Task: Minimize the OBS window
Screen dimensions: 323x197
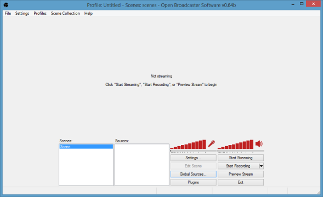Action: pos(293,4)
